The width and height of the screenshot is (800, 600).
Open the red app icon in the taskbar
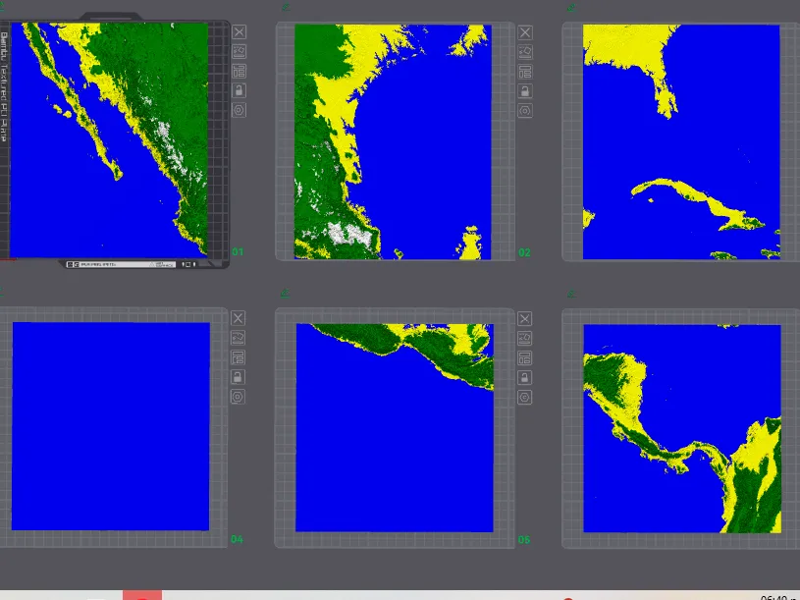143,595
